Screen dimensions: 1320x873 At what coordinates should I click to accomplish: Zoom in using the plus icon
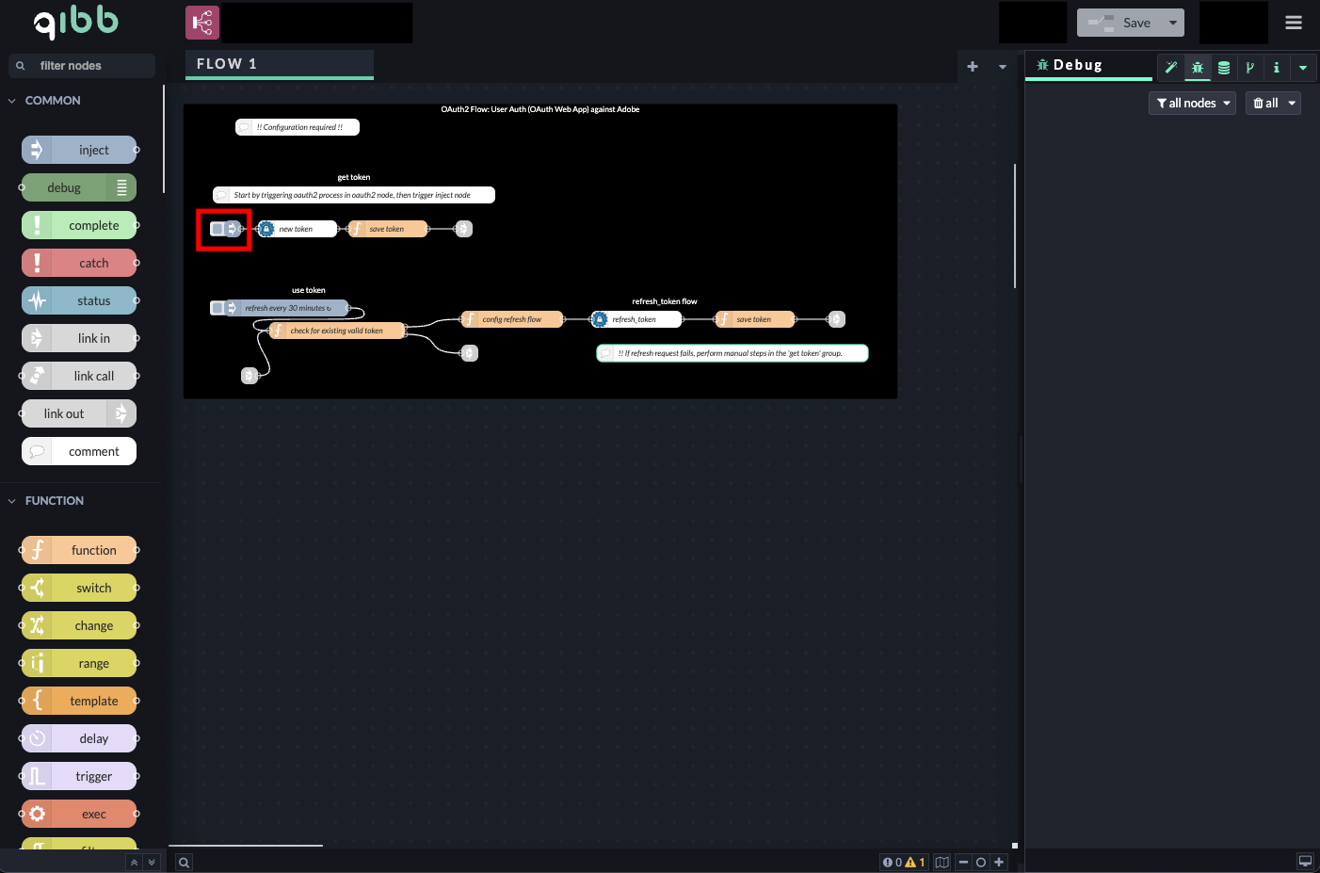pyautogui.click(x=999, y=862)
